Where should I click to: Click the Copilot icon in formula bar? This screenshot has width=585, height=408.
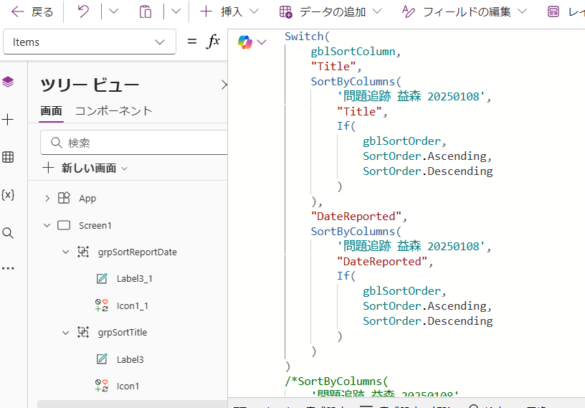245,42
